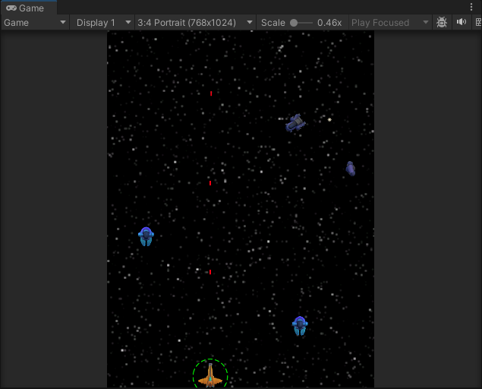Expand the Play Focused dropdown

(390, 23)
